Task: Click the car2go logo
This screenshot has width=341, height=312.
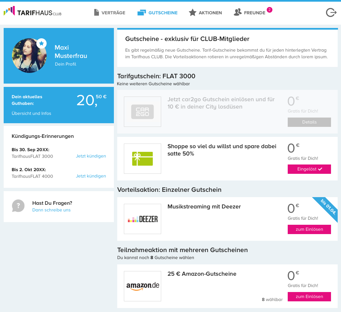Action: 143,112
